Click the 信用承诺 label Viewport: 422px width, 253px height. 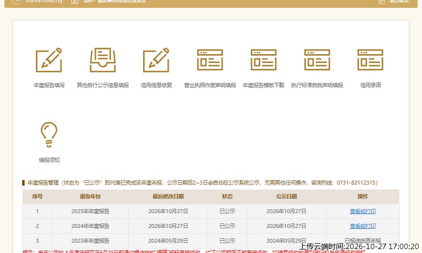point(370,85)
